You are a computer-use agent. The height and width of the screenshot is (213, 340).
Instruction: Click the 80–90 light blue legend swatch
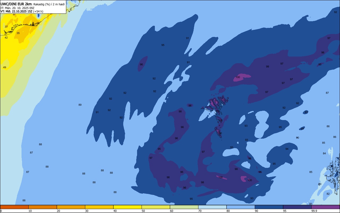(x=241, y=207)
